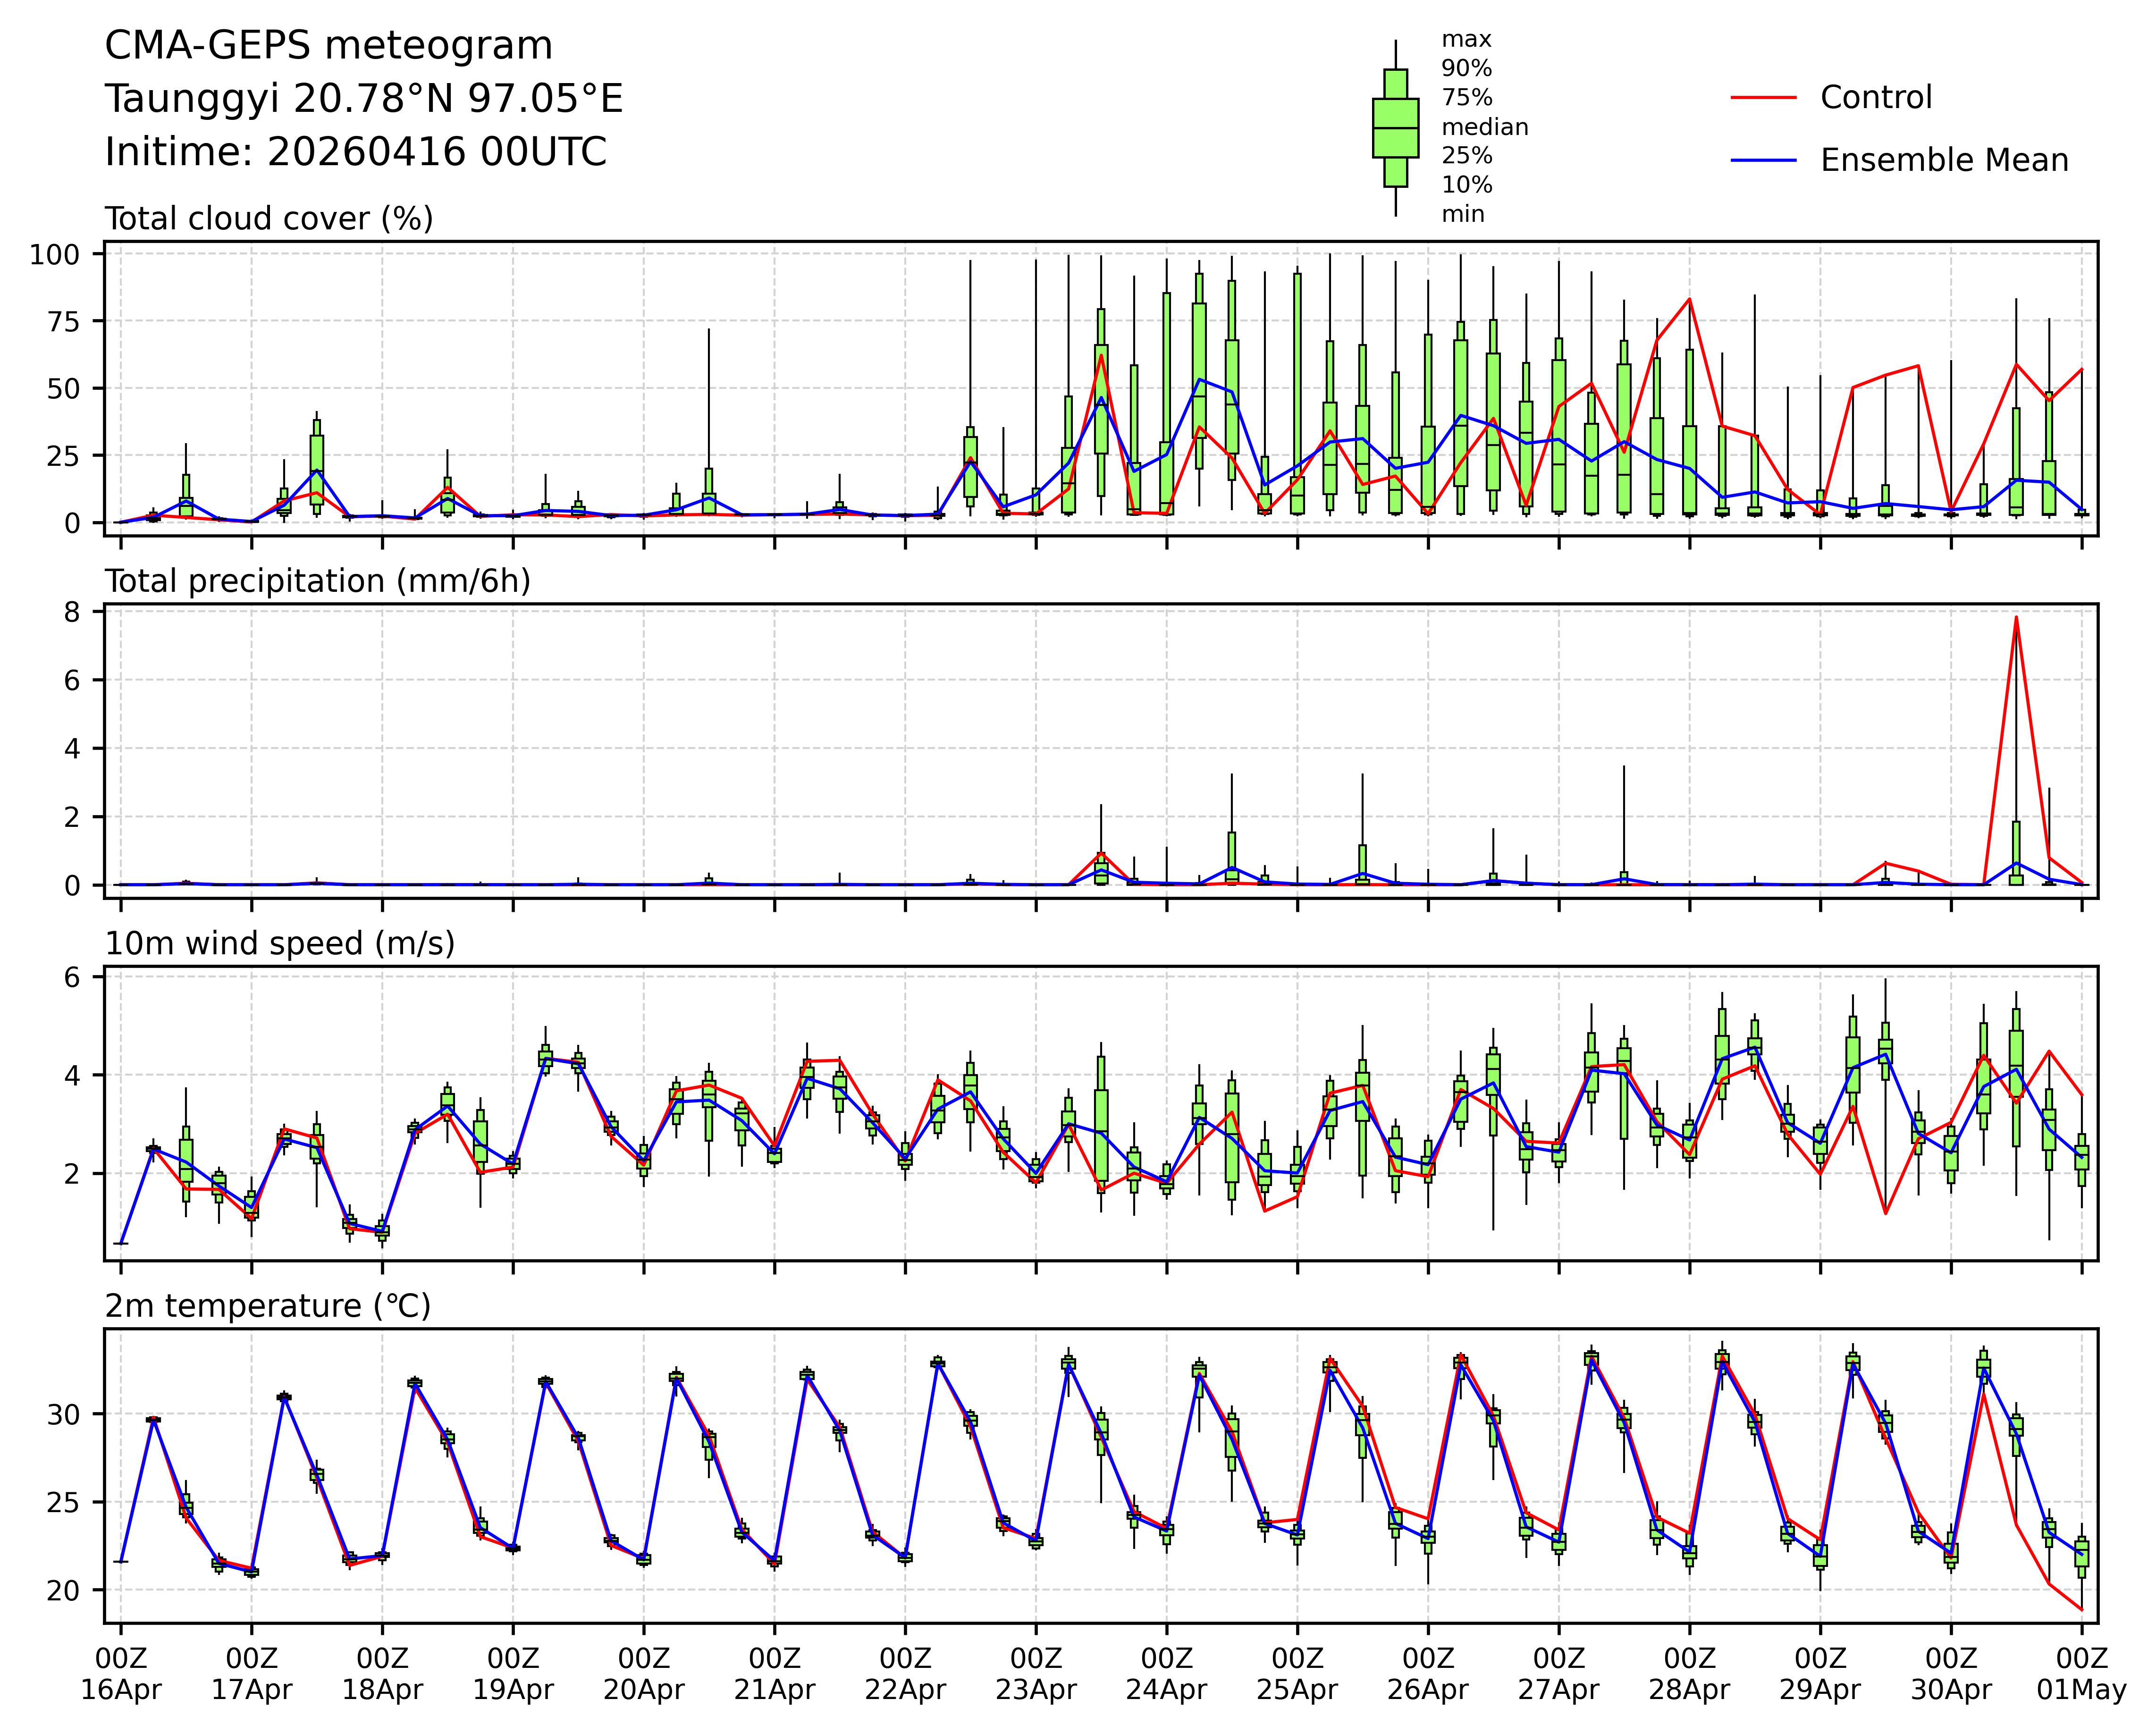Viewport: 2156px width, 1733px height.
Task: Click the 'Ensemble Mean' legend label
Action: (1944, 160)
